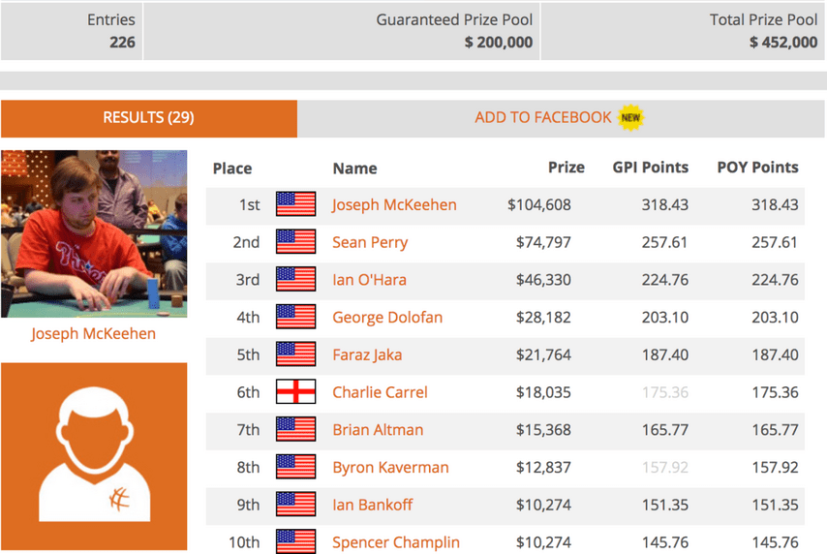Click the greyed GPI points 175.36 value
Image resolution: width=827 pixels, height=554 pixels.
(x=665, y=392)
